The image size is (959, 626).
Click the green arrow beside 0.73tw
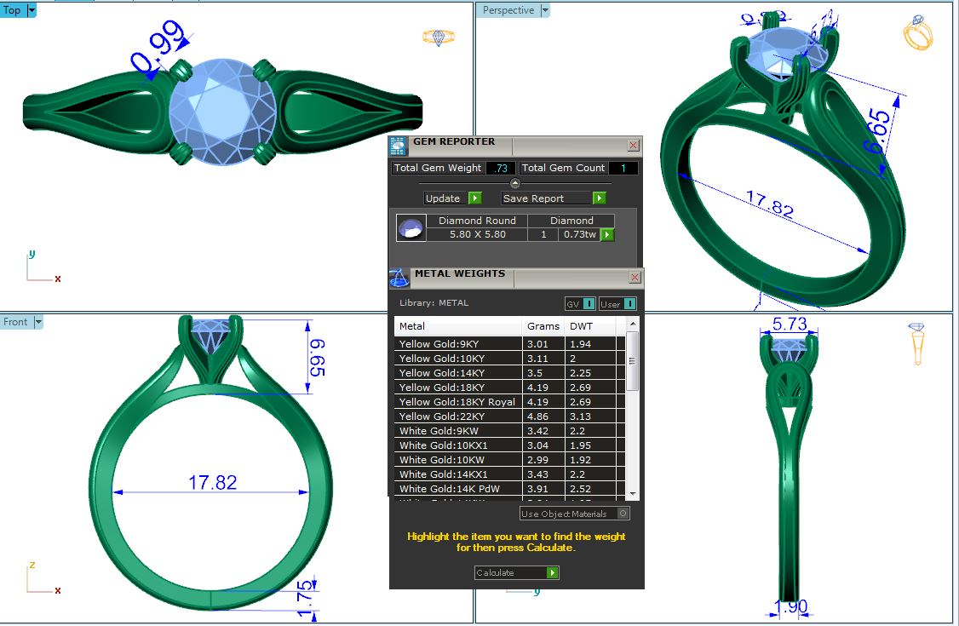tap(607, 234)
